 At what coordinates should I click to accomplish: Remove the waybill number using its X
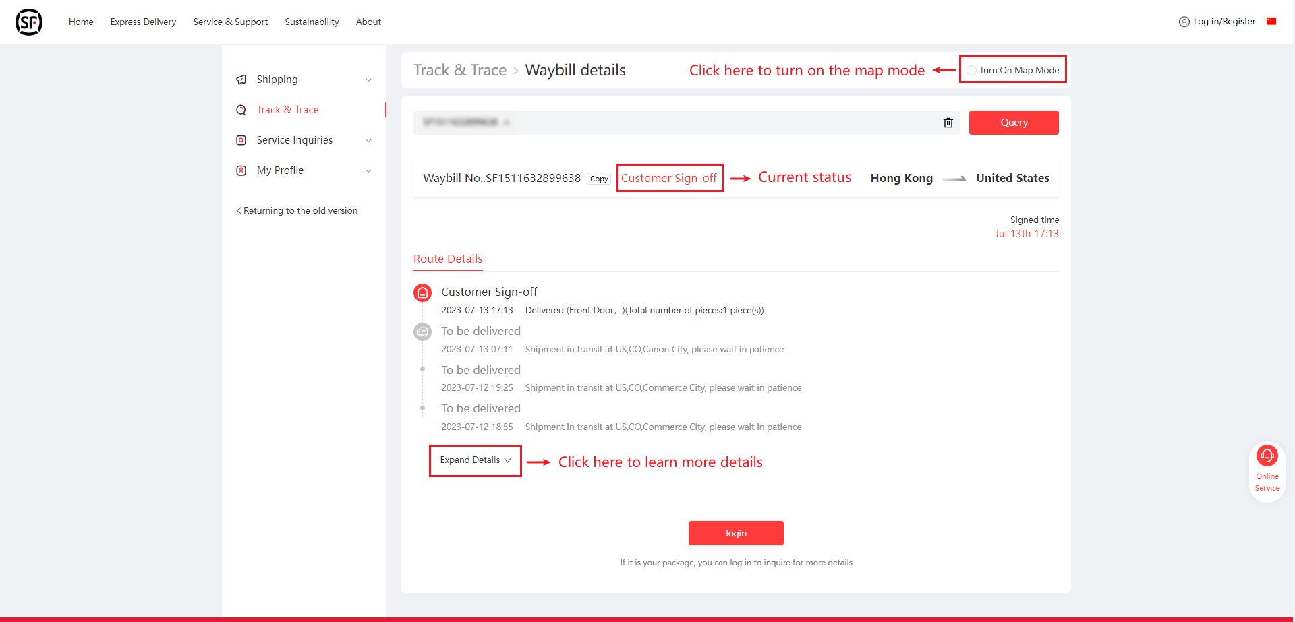click(x=507, y=122)
